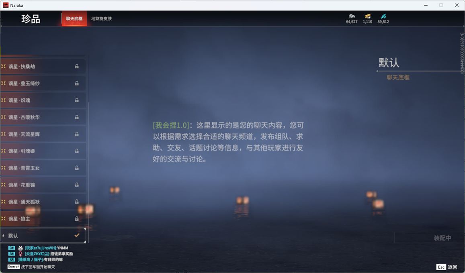The image size is (465, 273).
Task: Click the trident emblem before 玩家er7ujJnsWH
Action: tap(20, 248)
